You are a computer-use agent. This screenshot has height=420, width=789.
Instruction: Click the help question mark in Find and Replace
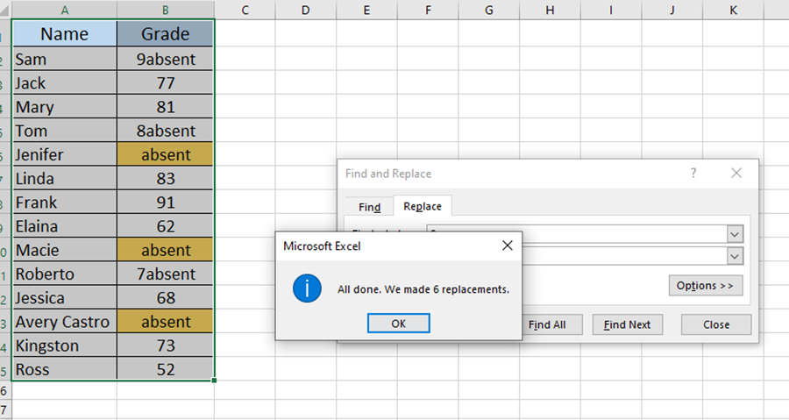693,174
